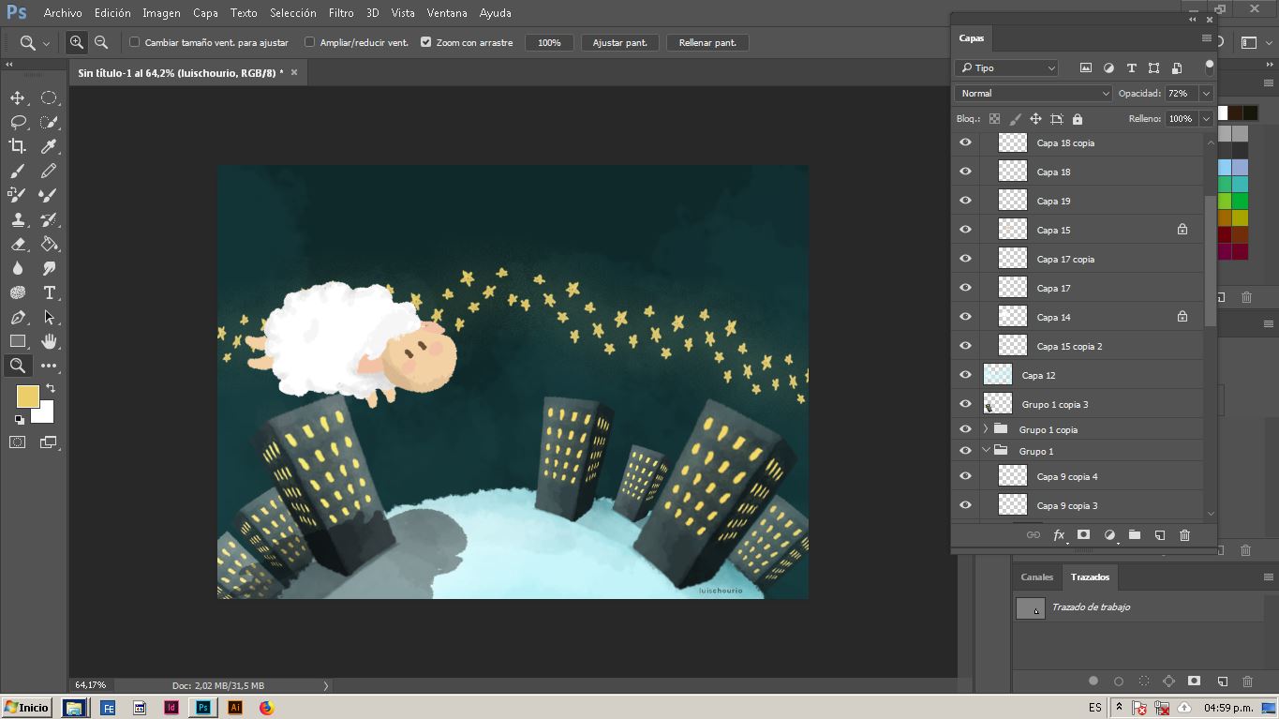Select the Quick Selection tool
The image size is (1279, 719).
49,122
